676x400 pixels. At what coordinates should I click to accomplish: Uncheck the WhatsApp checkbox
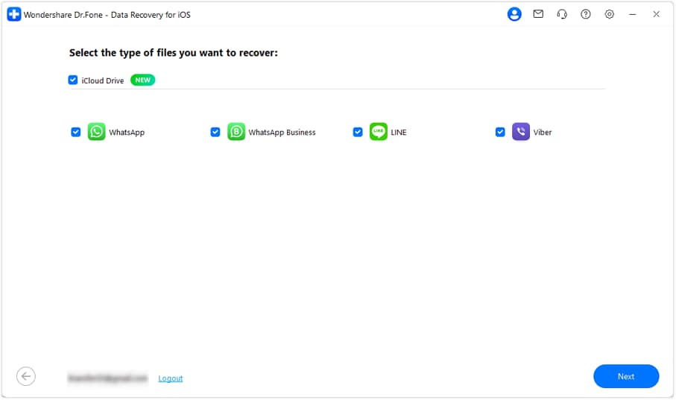point(76,132)
